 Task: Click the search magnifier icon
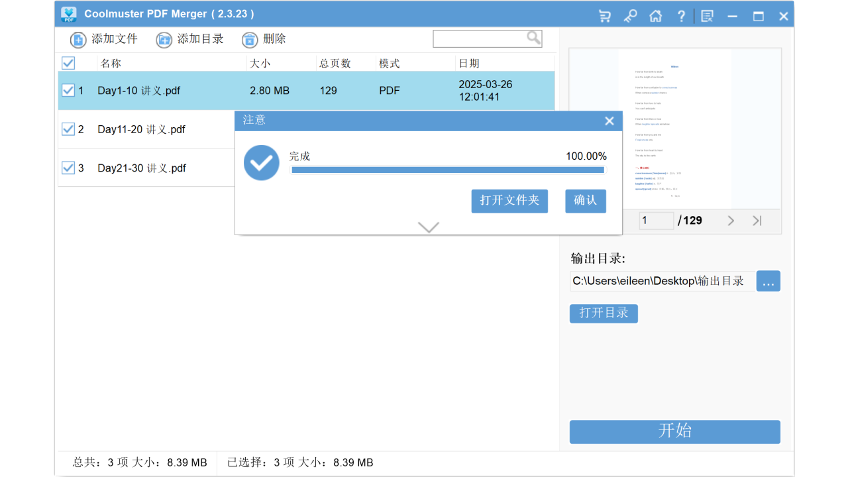tap(534, 38)
